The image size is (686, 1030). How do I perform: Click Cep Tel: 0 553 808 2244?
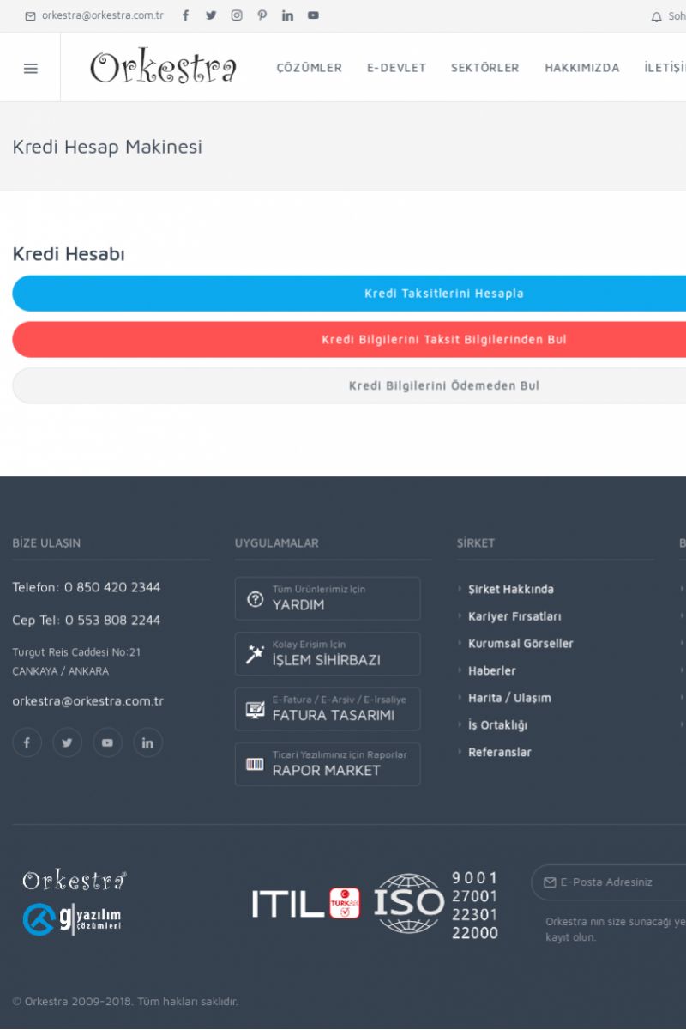(x=86, y=621)
